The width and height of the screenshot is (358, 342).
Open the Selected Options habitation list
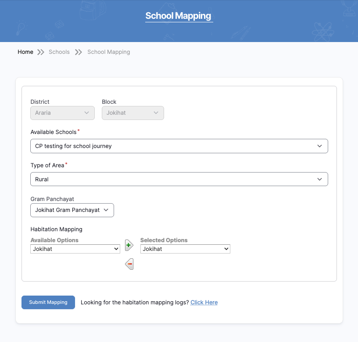click(185, 249)
